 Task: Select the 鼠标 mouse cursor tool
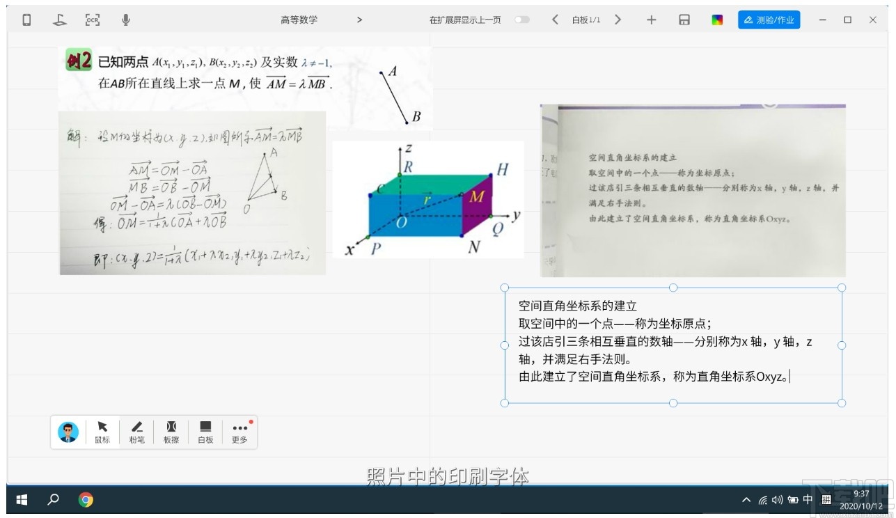(102, 432)
